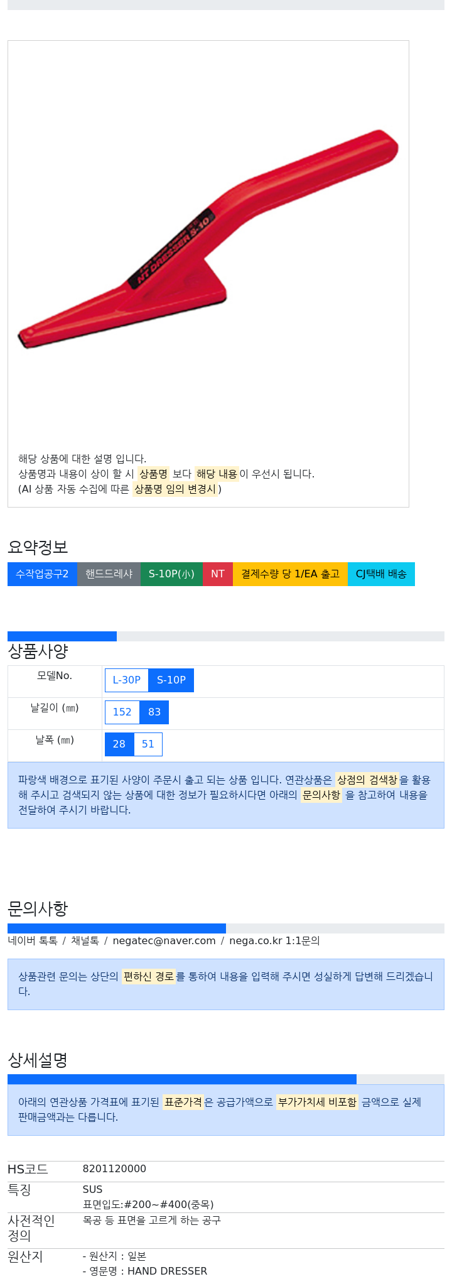Image resolution: width=452 pixels, height=1279 pixels.
Task: Click the 상품사양 blue progress bar
Action: pyautogui.click(x=62, y=636)
